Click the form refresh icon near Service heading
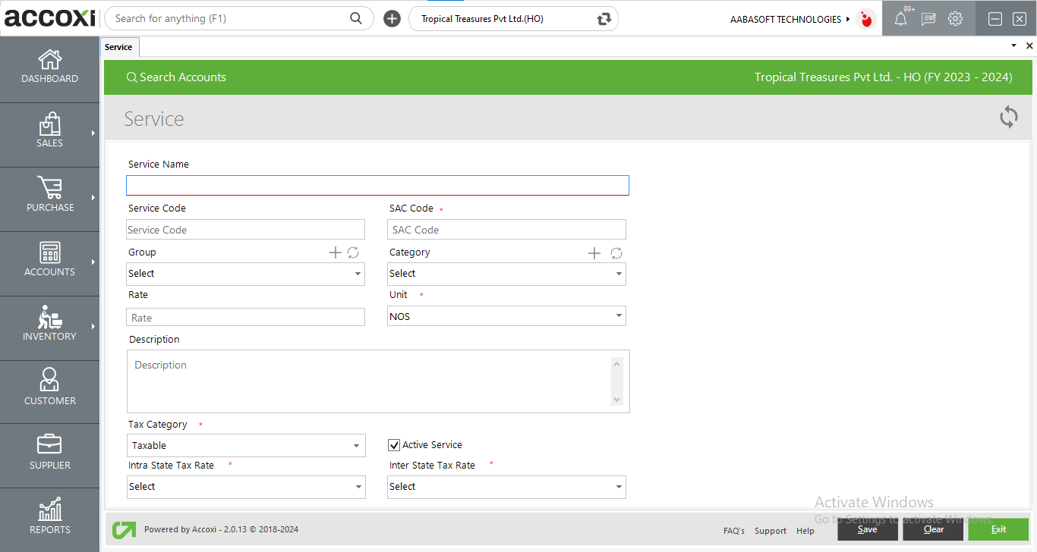1037x552 pixels. [1008, 117]
